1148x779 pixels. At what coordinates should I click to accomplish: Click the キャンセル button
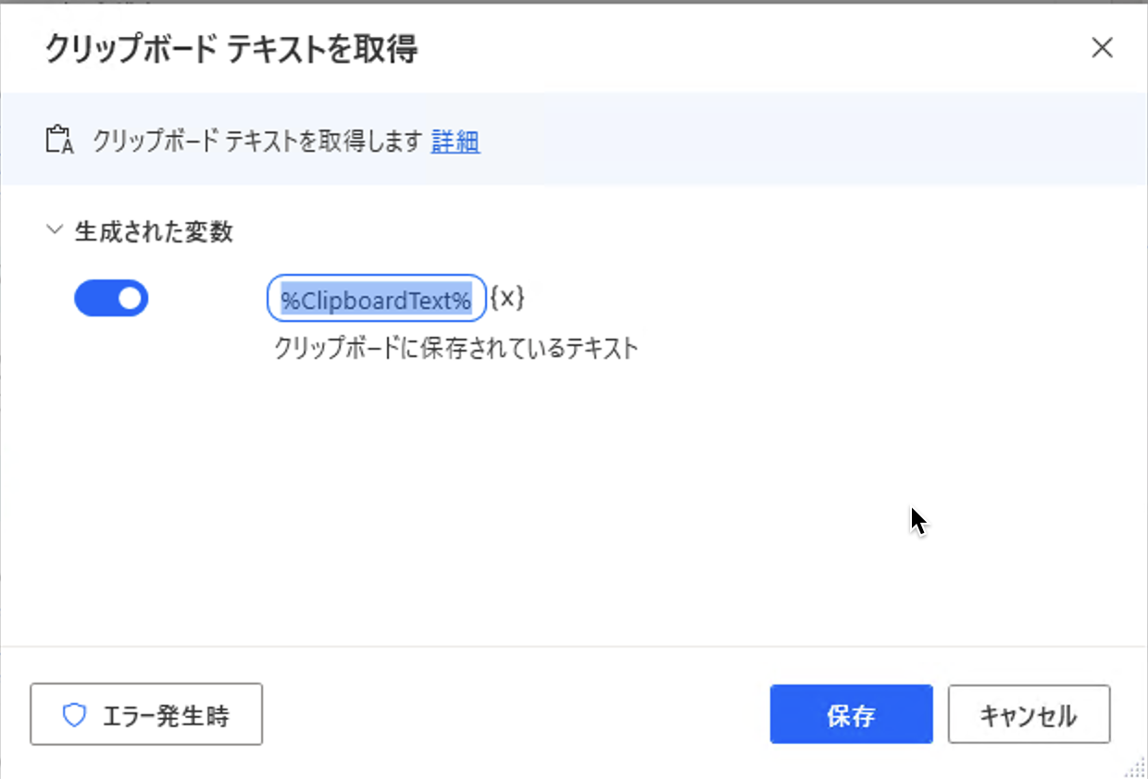click(x=1029, y=714)
